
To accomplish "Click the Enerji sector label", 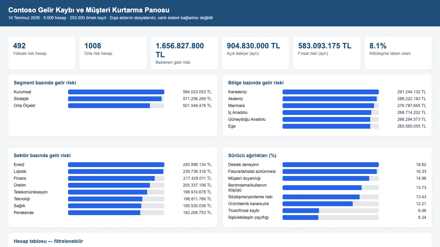I will tap(20, 165).
